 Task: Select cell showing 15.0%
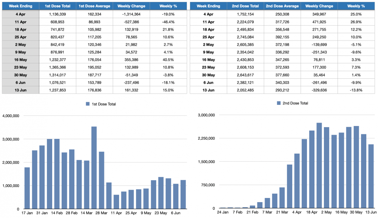[168, 90]
